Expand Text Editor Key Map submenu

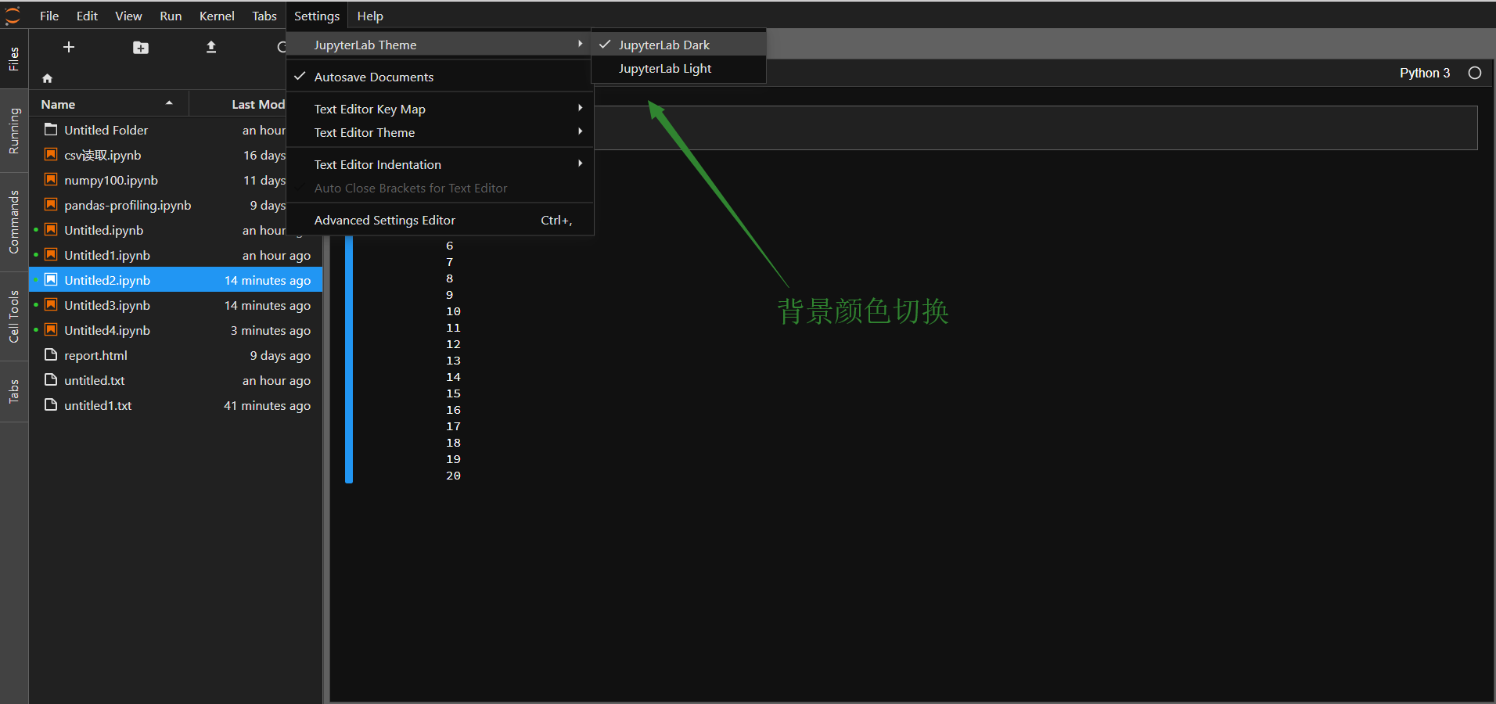(x=440, y=109)
